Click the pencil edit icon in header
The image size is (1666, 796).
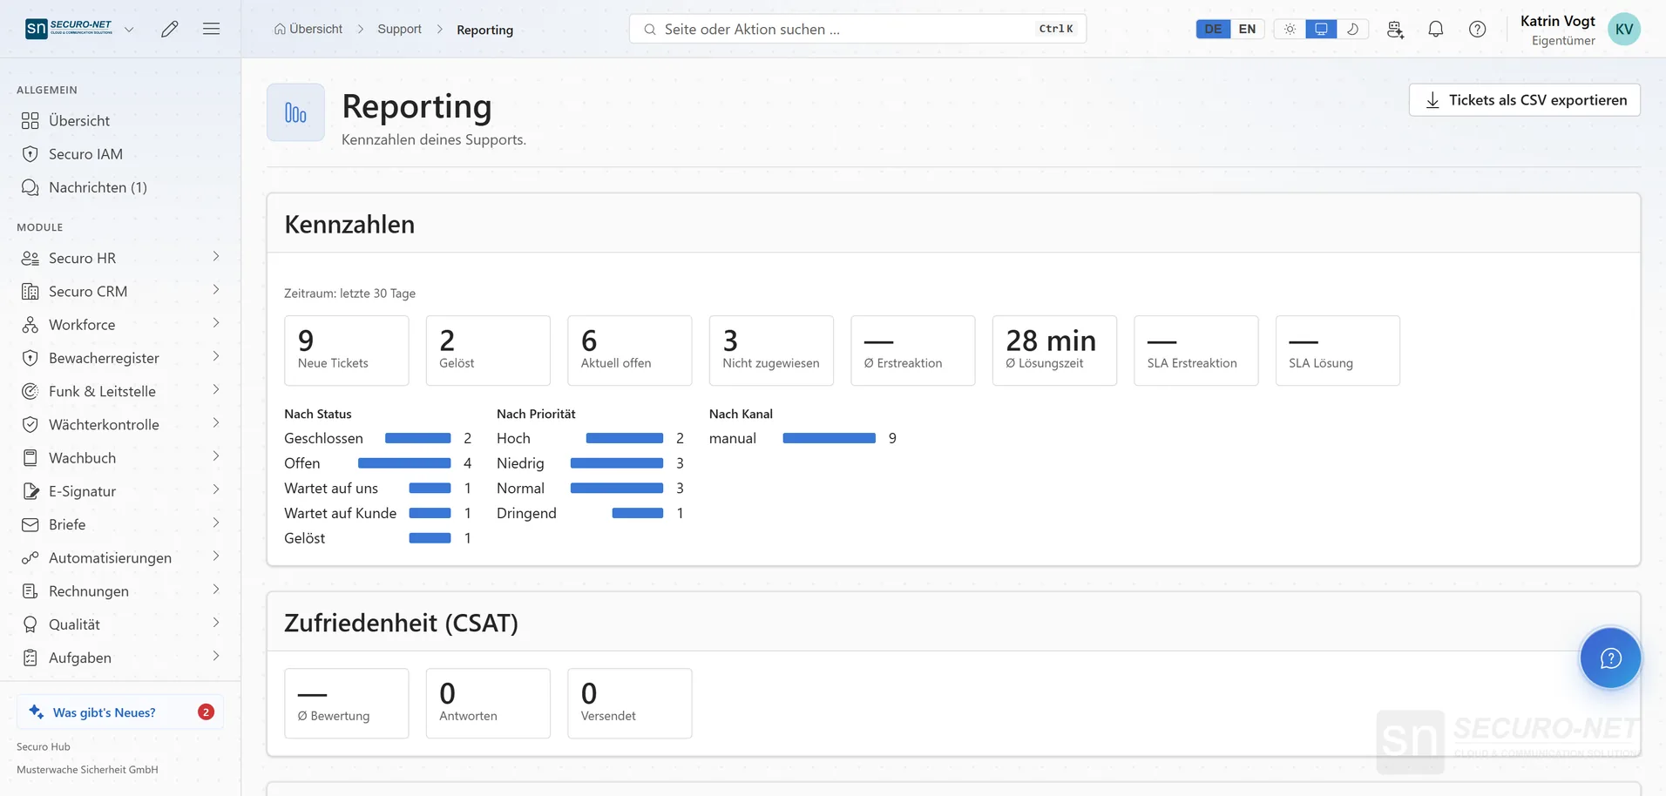170,29
